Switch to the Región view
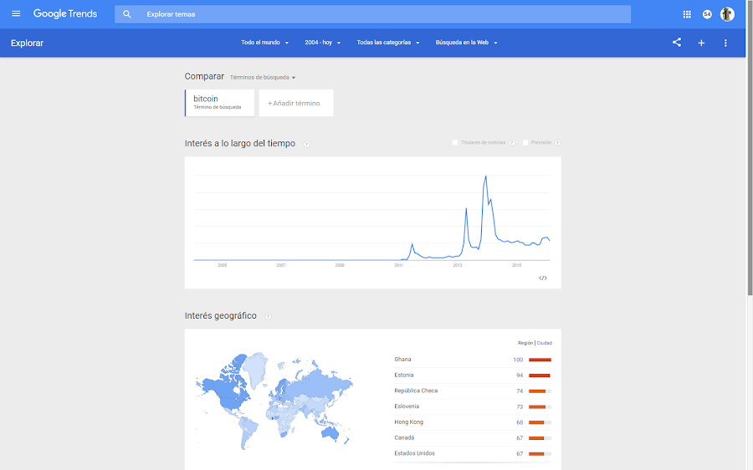The width and height of the screenshot is (753, 470). 525,343
